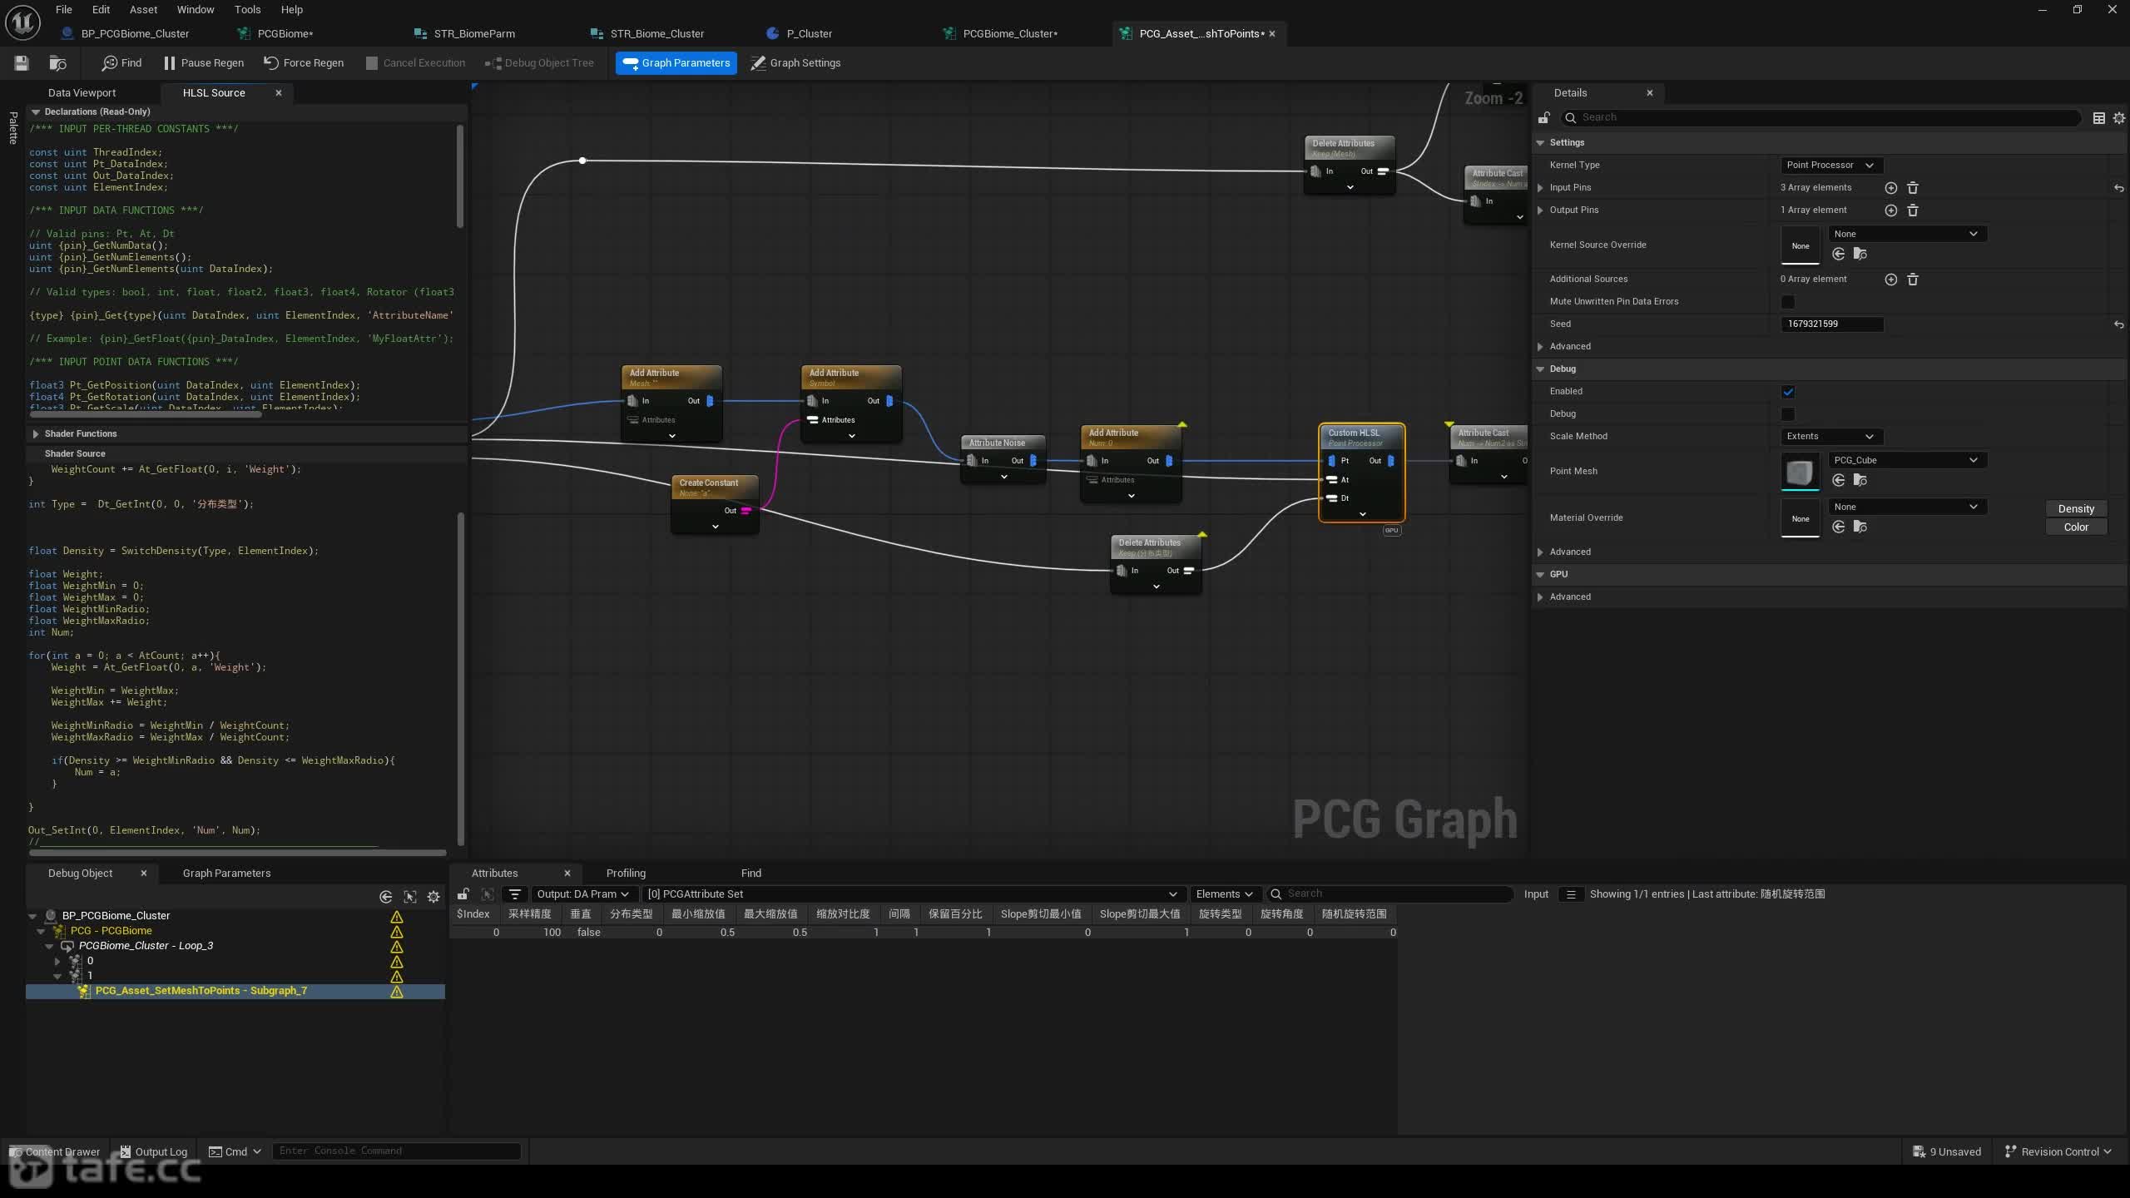Open the filter icon in Attributes panel
The height and width of the screenshot is (1198, 2130).
pos(515,894)
